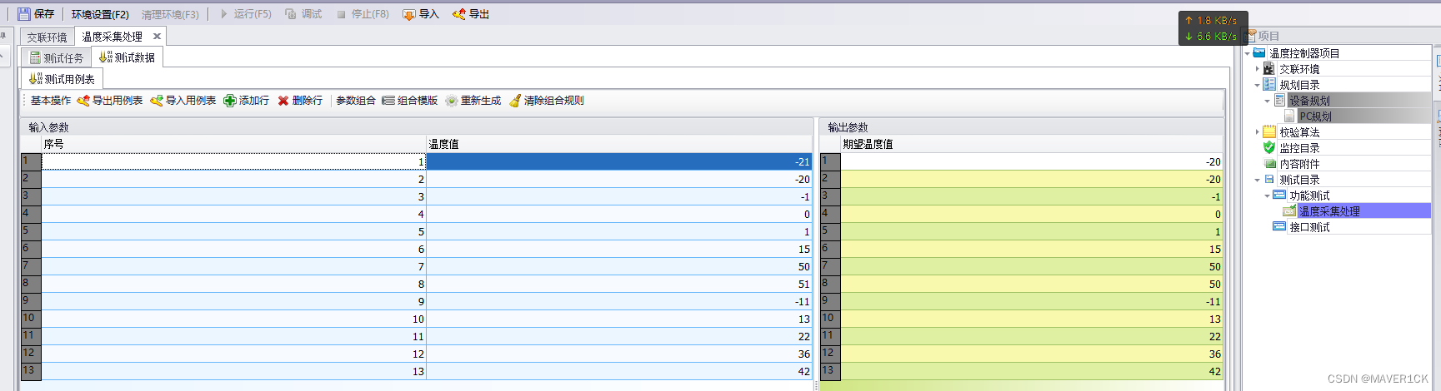Switch to the 测试数据 tab
Image resolution: width=1441 pixels, height=391 pixels.
[x=127, y=57]
